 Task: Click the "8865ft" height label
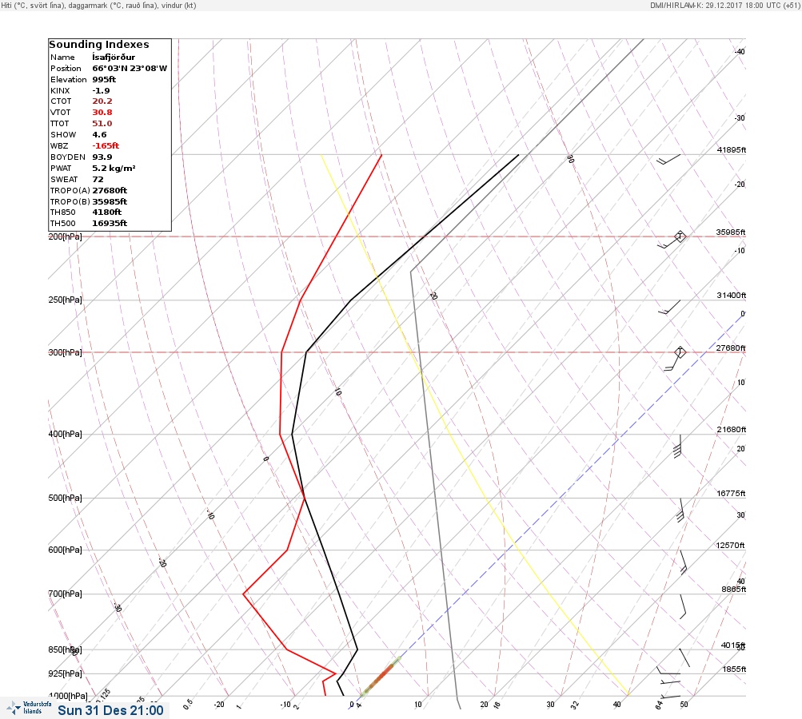pyautogui.click(x=733, y=590)
